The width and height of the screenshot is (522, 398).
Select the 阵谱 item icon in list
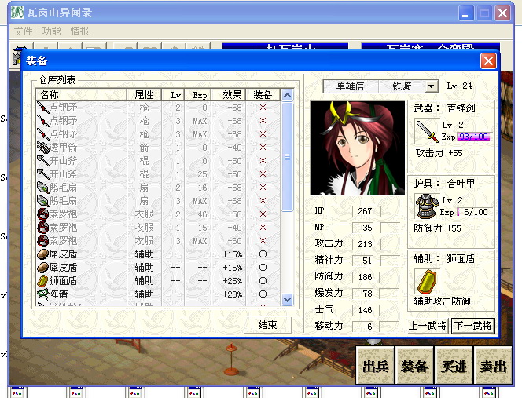[x=42, y=294]
